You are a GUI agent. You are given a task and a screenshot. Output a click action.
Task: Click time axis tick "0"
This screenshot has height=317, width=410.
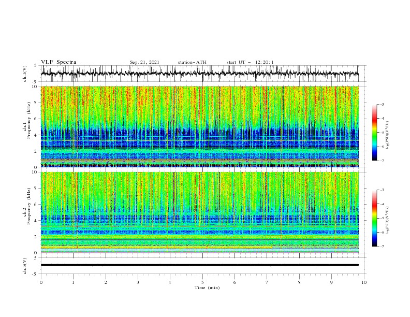(x=41, y=282)
